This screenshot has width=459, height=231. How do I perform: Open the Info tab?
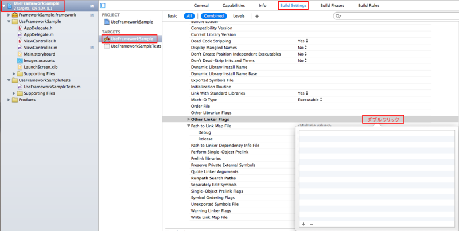tap(263, 6)
